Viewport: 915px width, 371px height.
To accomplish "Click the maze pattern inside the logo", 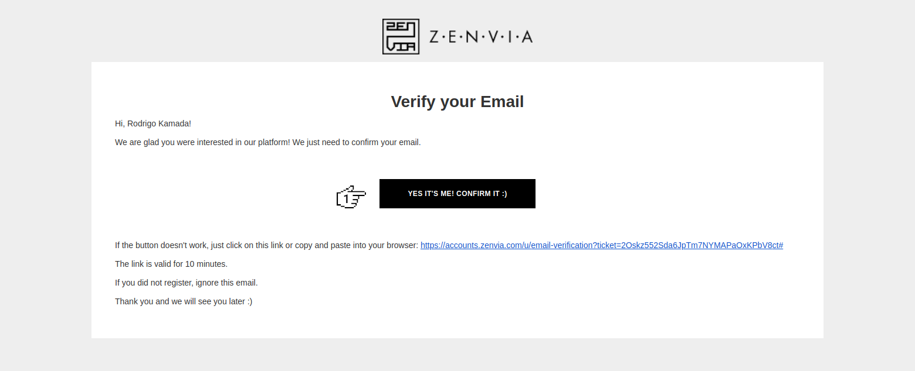I will coord(401,36).
